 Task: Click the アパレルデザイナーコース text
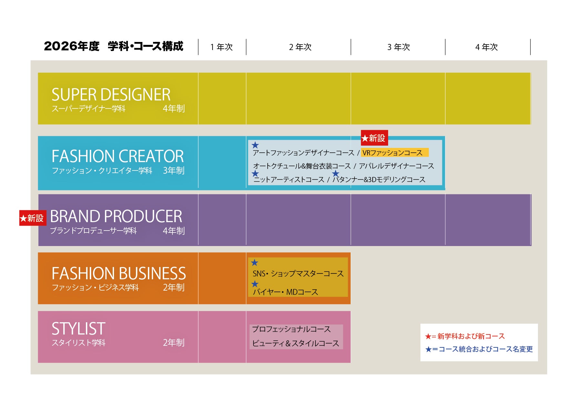[397, 166]
